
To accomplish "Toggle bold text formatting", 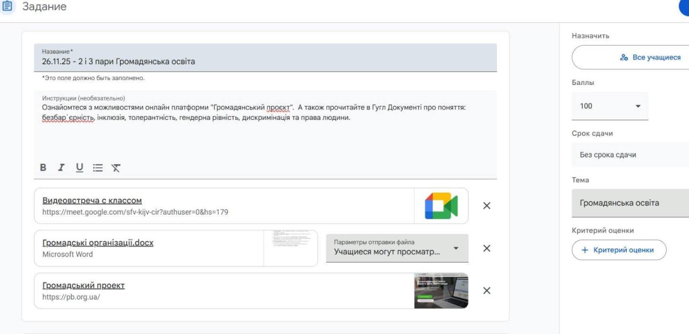I will coord(43,167).
